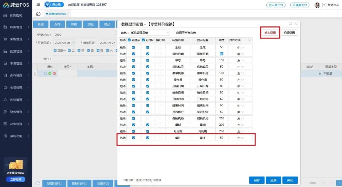342x187 pixels.
Task: Click the 决策管理 icon in the sidebar
Action: [x=5, y=124]
